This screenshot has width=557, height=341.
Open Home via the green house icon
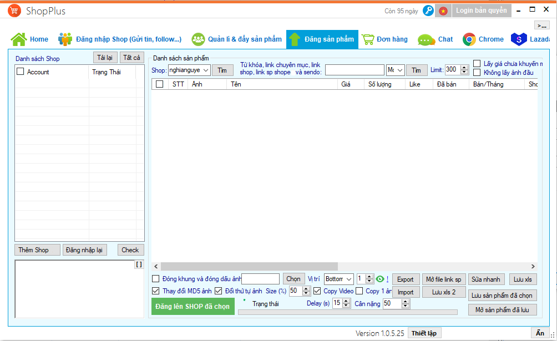19,39
